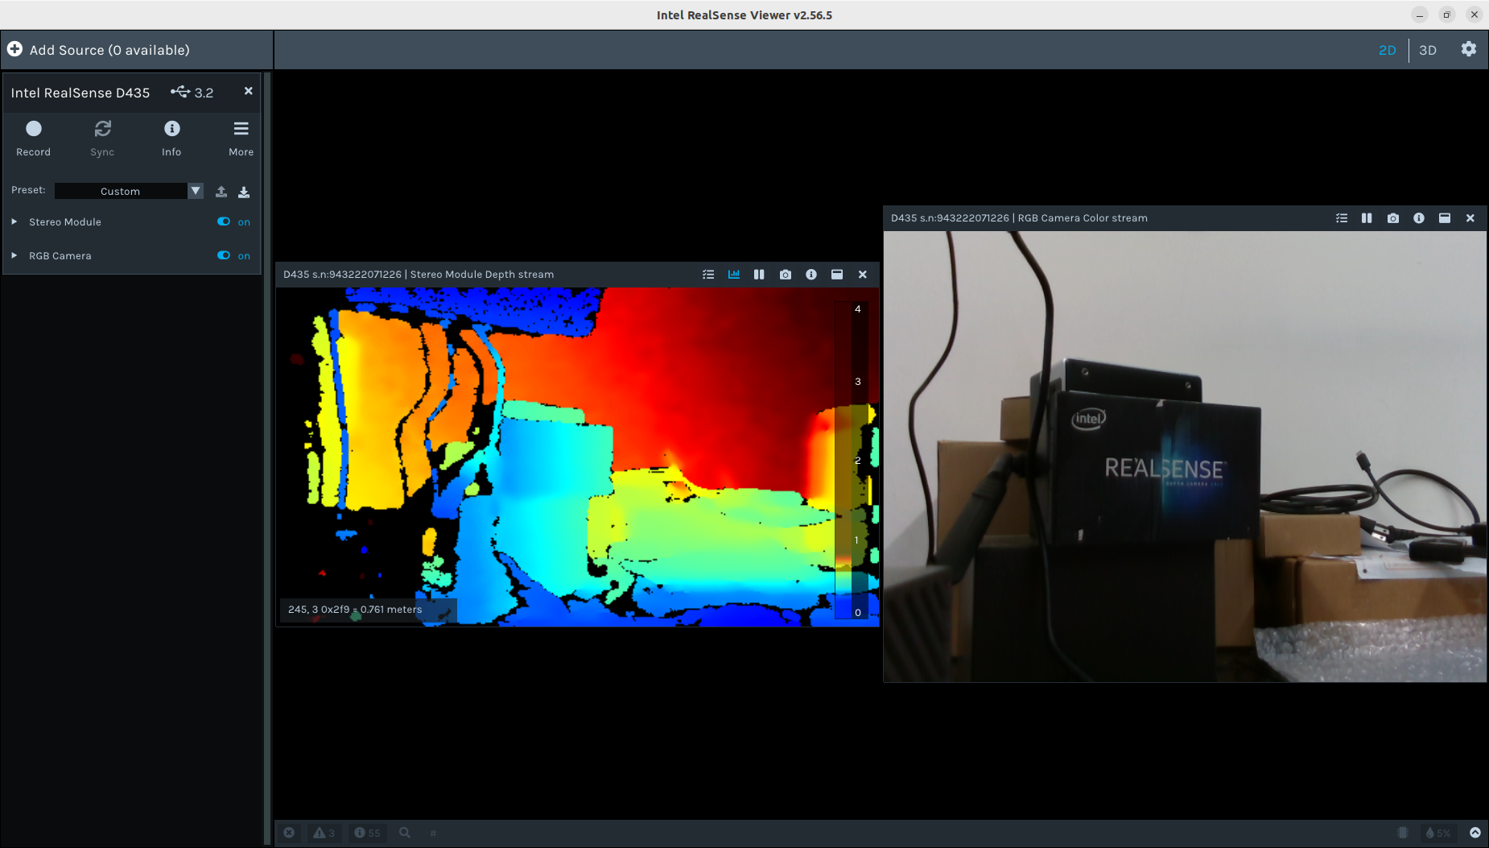Image resolution: width=1489 pixels, height=848 pixels.
Task: Show Depth stream info overlay
Action: tap(811, 275)
